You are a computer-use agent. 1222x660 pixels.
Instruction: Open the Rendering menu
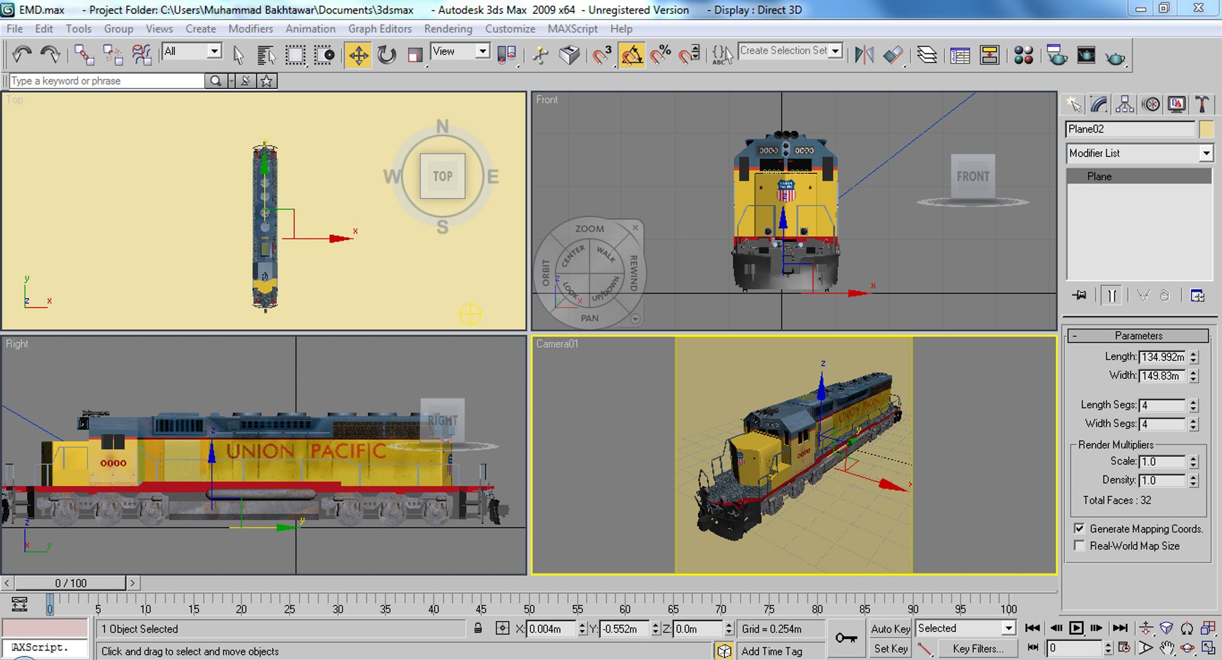click(448, 29)
